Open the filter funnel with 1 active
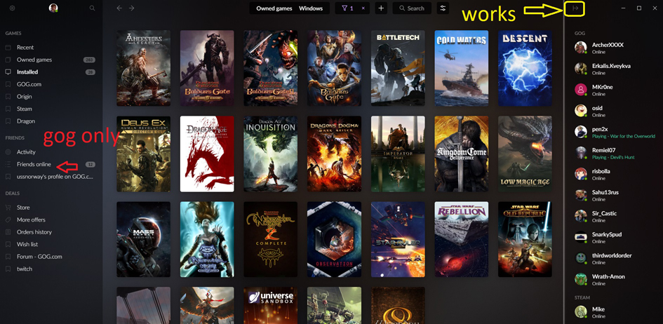This screenshot has width=663, height=324. pos(347,8)
